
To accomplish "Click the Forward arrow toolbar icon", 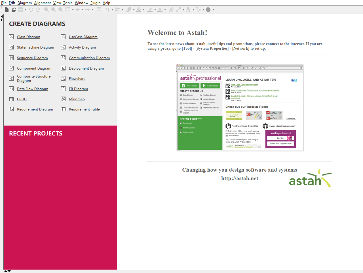I will pyautogui.click(x=88, y=10).
